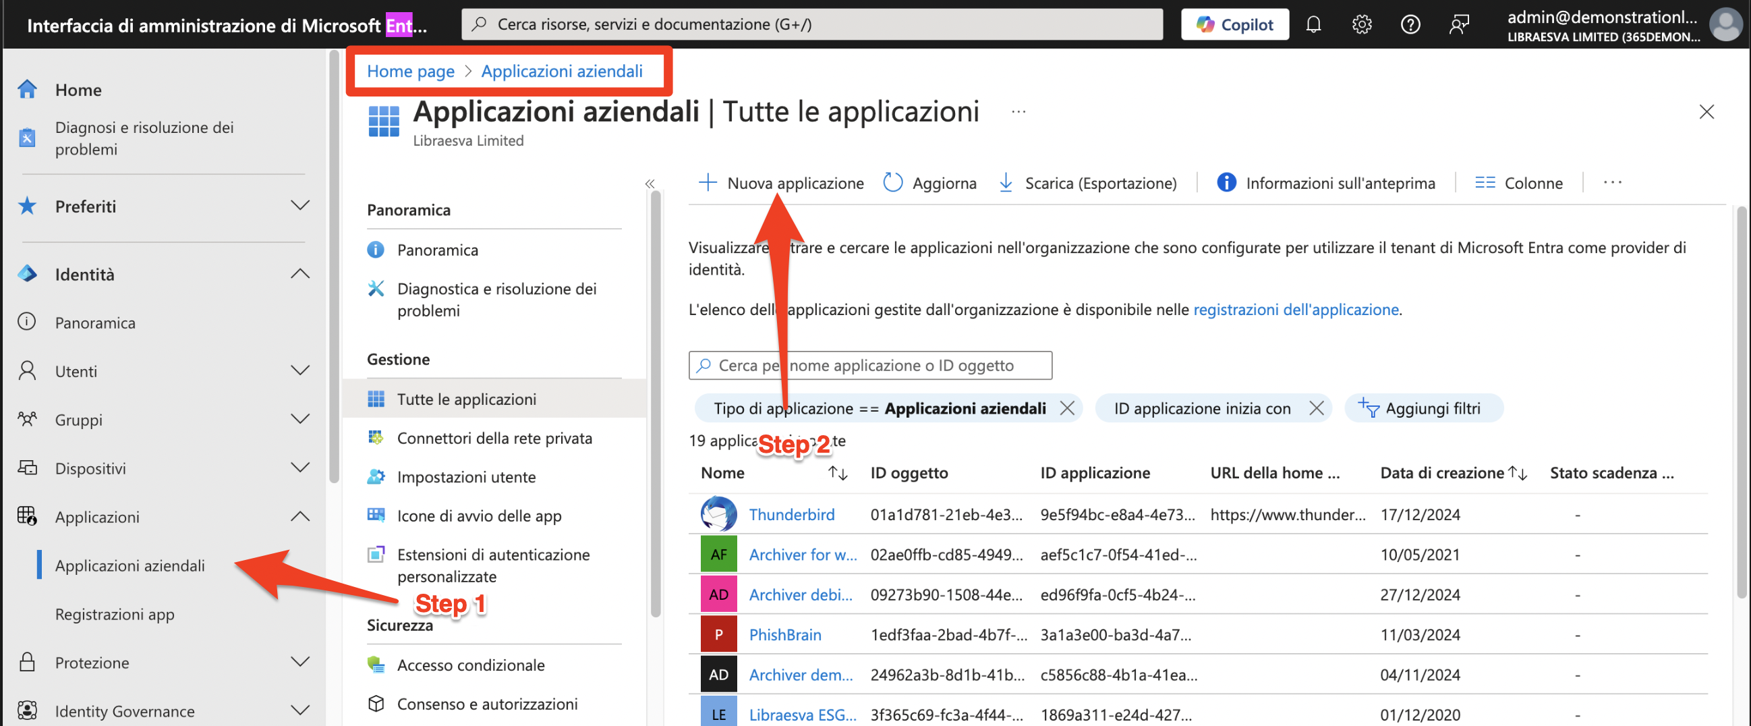Viewport: 1751px width, 726px height.
Task: Click the Applicazioni grid icon in sidebar
Action: click(27, 517)
